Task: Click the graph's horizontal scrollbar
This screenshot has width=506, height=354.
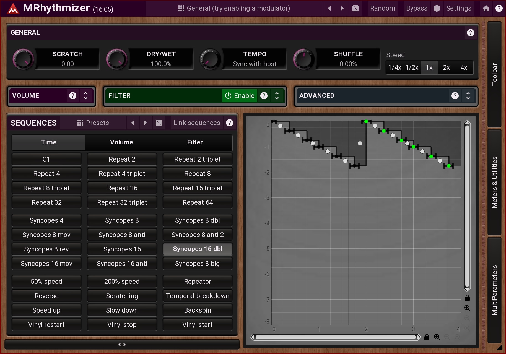Action: [x=336, y=337]
